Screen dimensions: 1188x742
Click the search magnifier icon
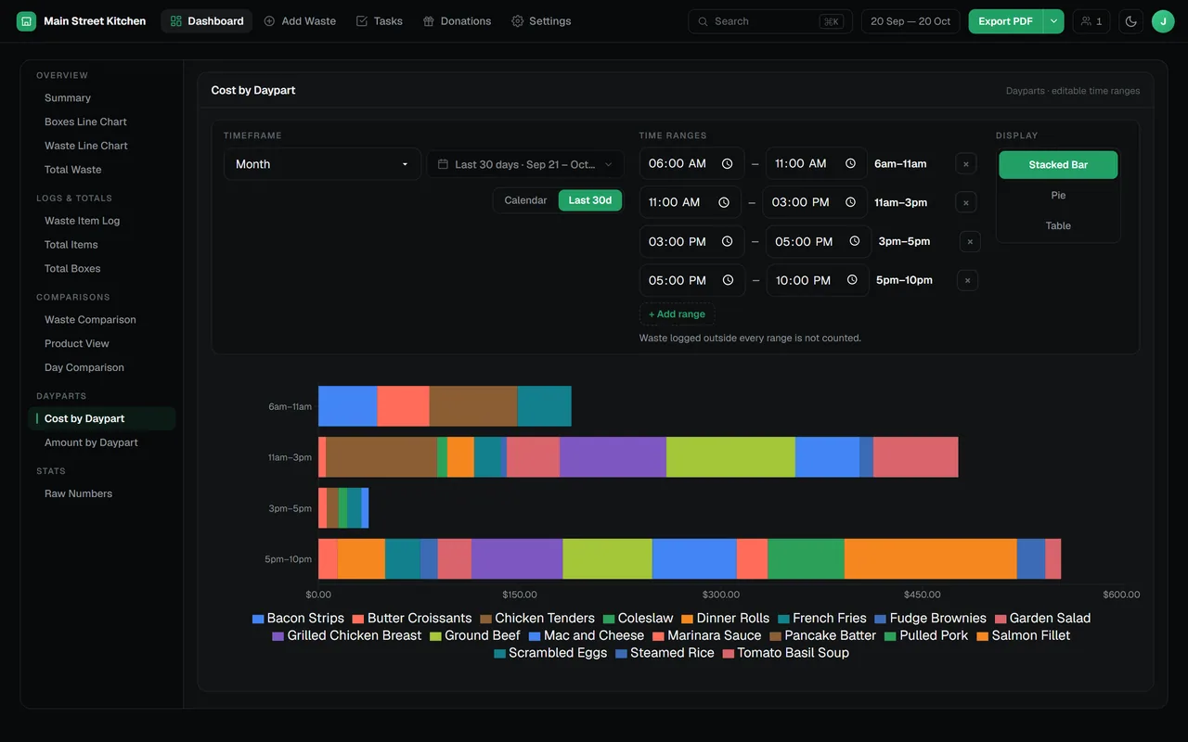(x=704, y=21)
